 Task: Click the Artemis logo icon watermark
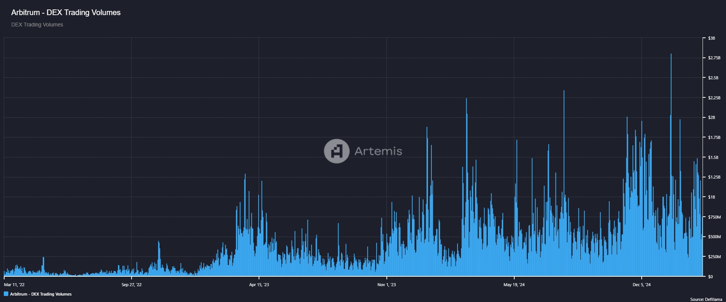(x=336, y=151)
